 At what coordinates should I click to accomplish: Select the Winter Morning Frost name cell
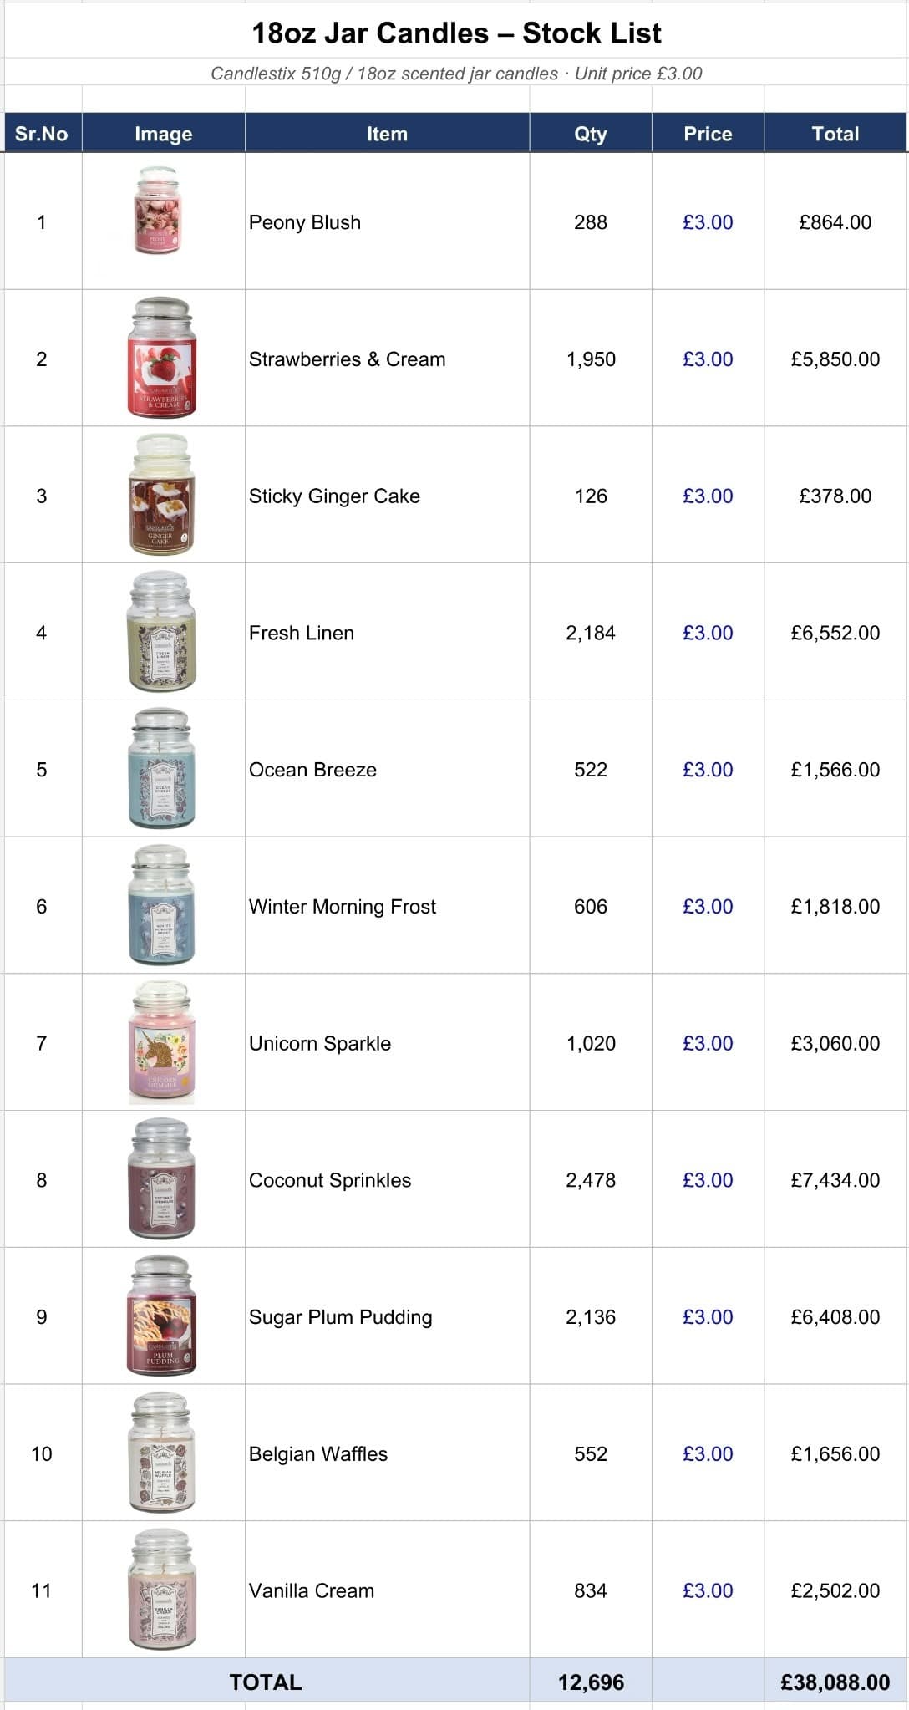click(387, 906)
